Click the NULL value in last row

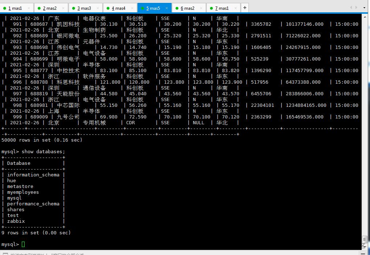(x=198, y=122)
